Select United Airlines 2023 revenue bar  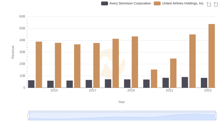coord(212,56)
